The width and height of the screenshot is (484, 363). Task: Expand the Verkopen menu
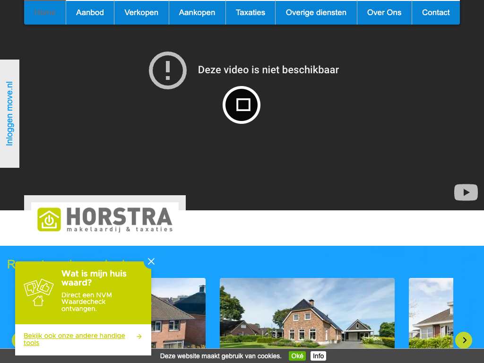click(x=141, y=13)
